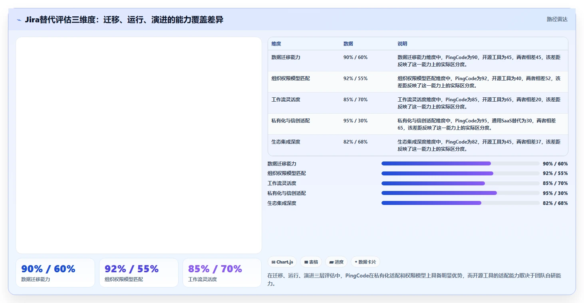Click table value 90% / 60%
This screenshot has width=584, height=303.
[x=356, y=57]
